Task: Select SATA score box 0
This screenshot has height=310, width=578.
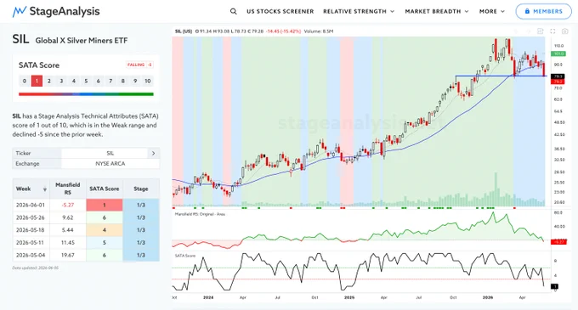Action: 25,81
